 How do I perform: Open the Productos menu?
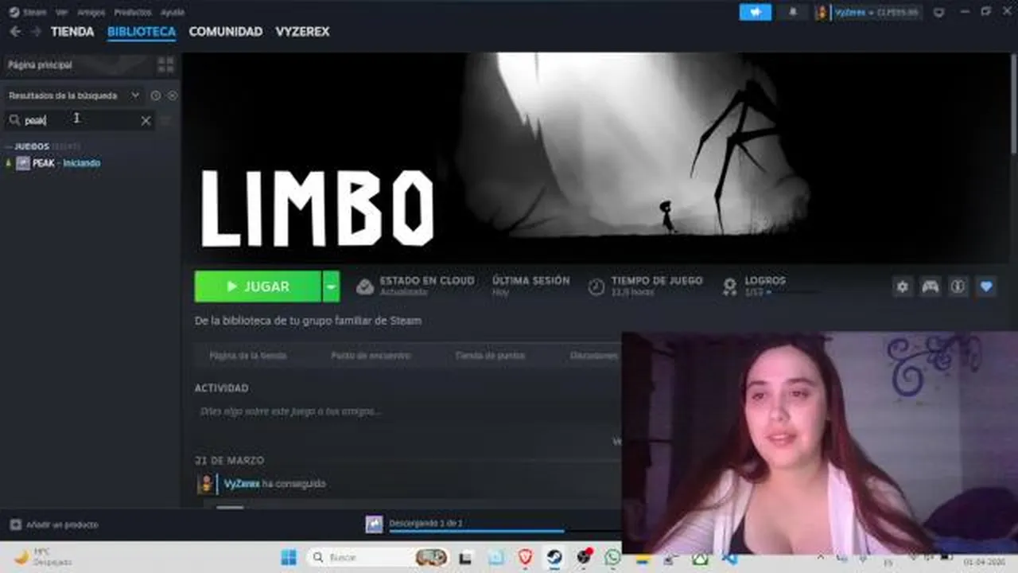(x=132, y=12)
